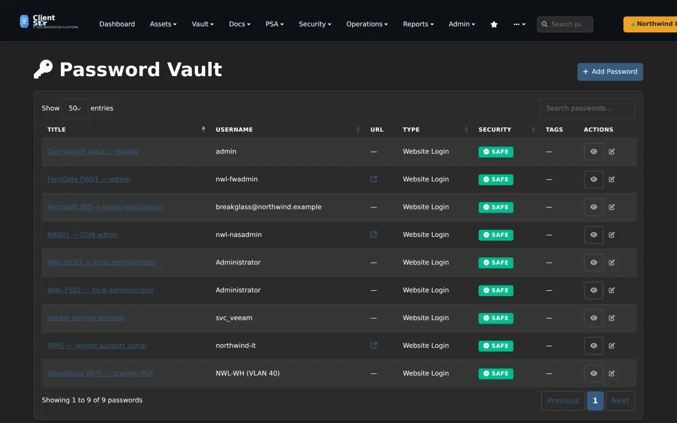Reveal password for NWL-DC01 local administrator
Viewport: 677px width, 423px height.
tap(593, 263)
